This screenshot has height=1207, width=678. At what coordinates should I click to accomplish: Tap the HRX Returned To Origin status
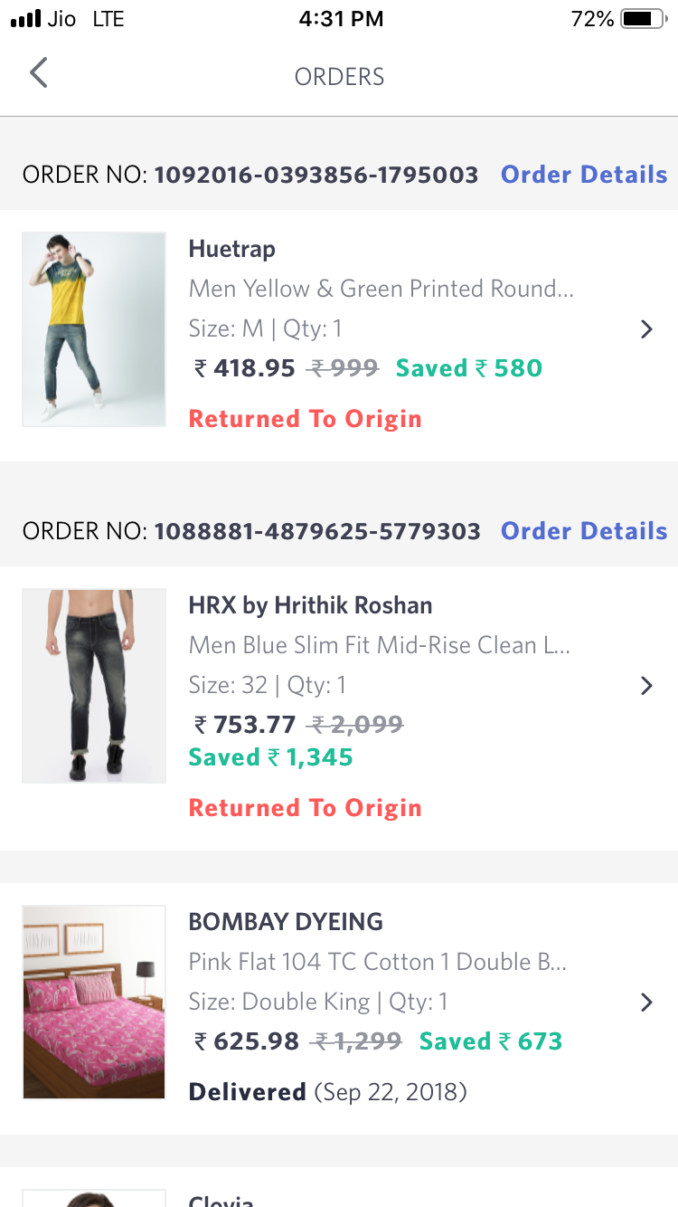click(305, 808)
